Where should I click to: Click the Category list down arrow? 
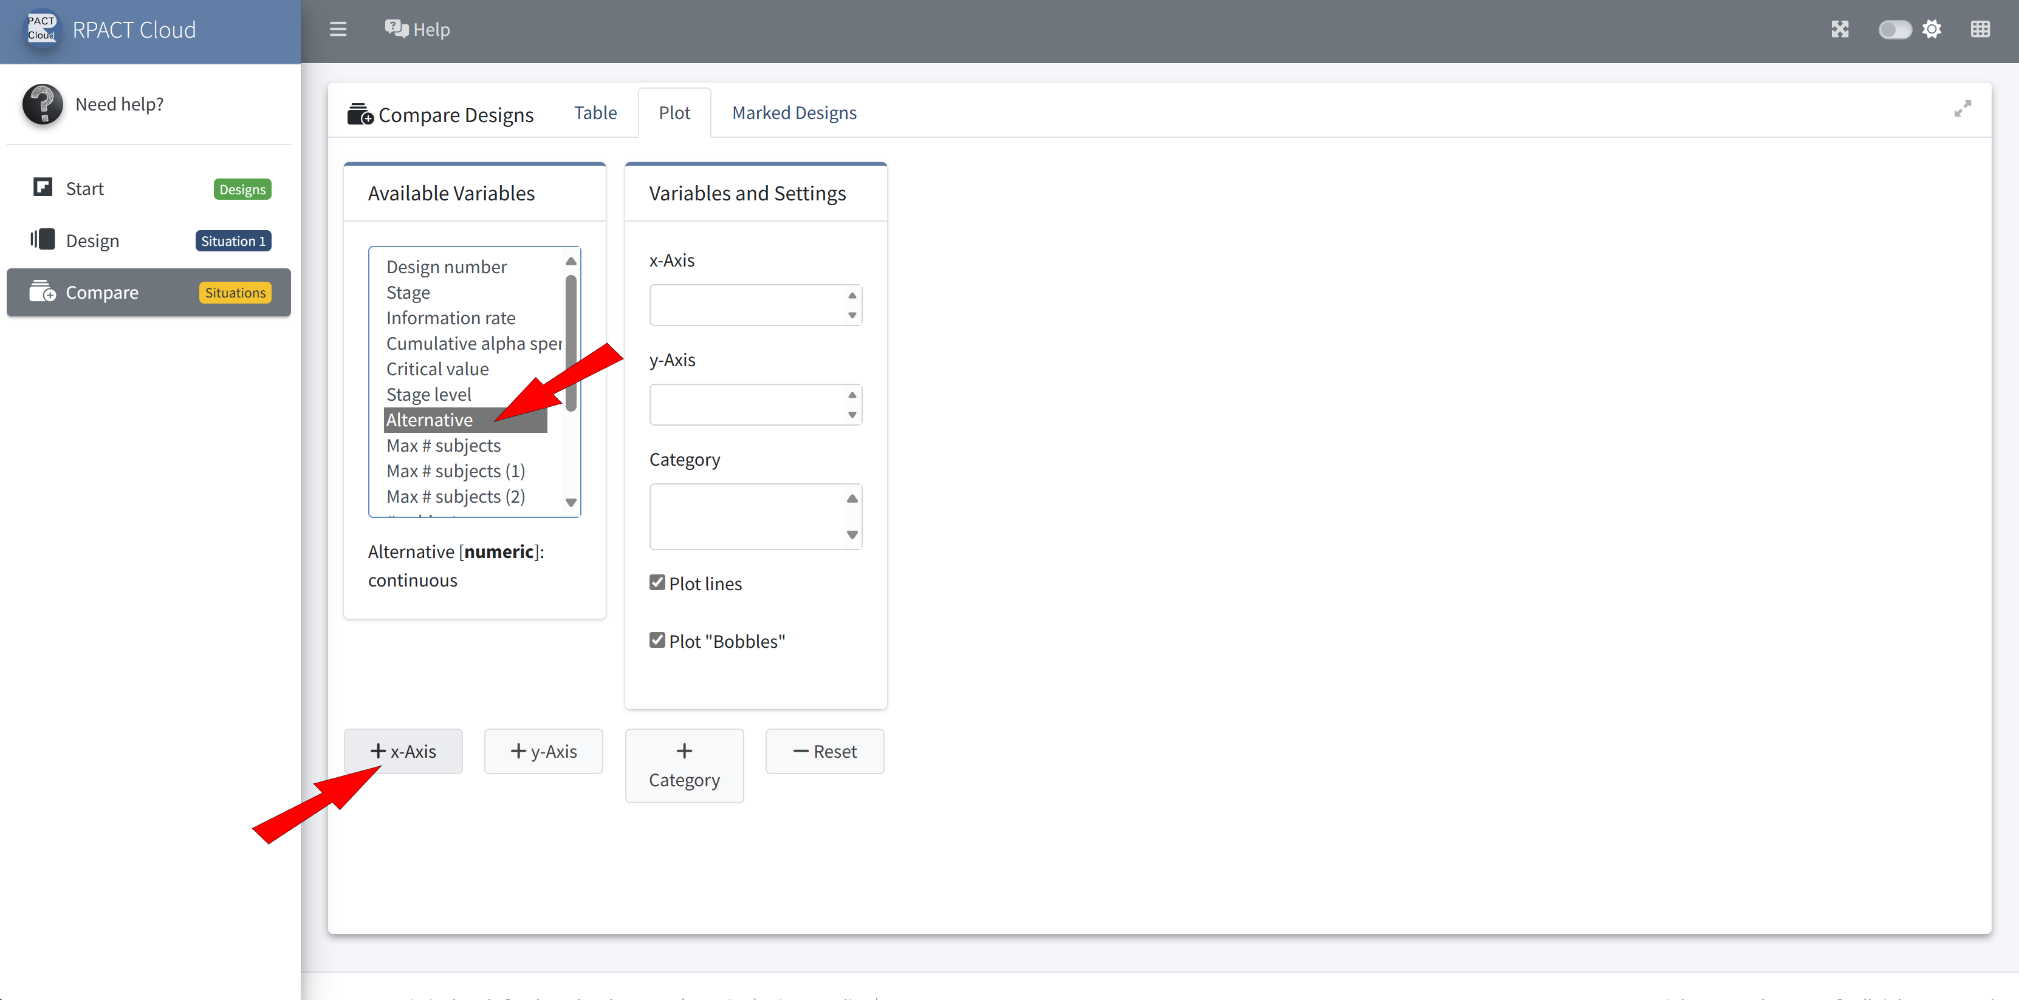852,535
